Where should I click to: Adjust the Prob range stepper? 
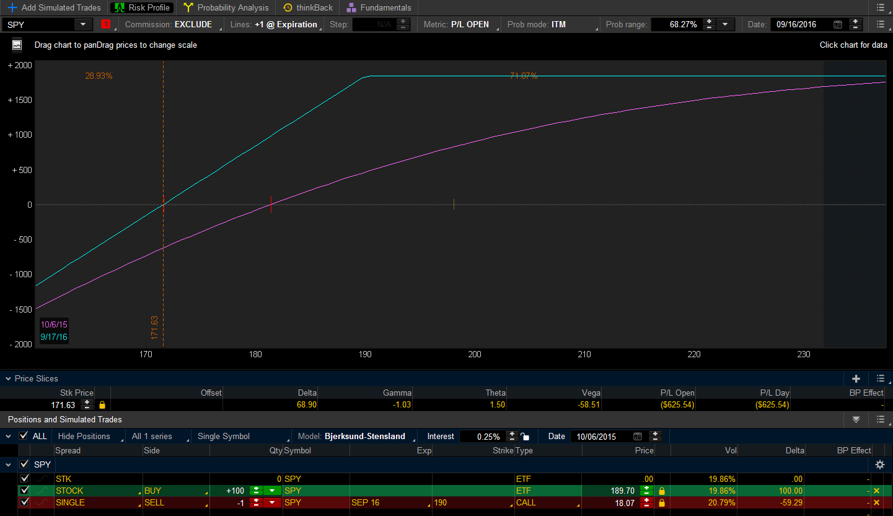click(x=708, y=24)
